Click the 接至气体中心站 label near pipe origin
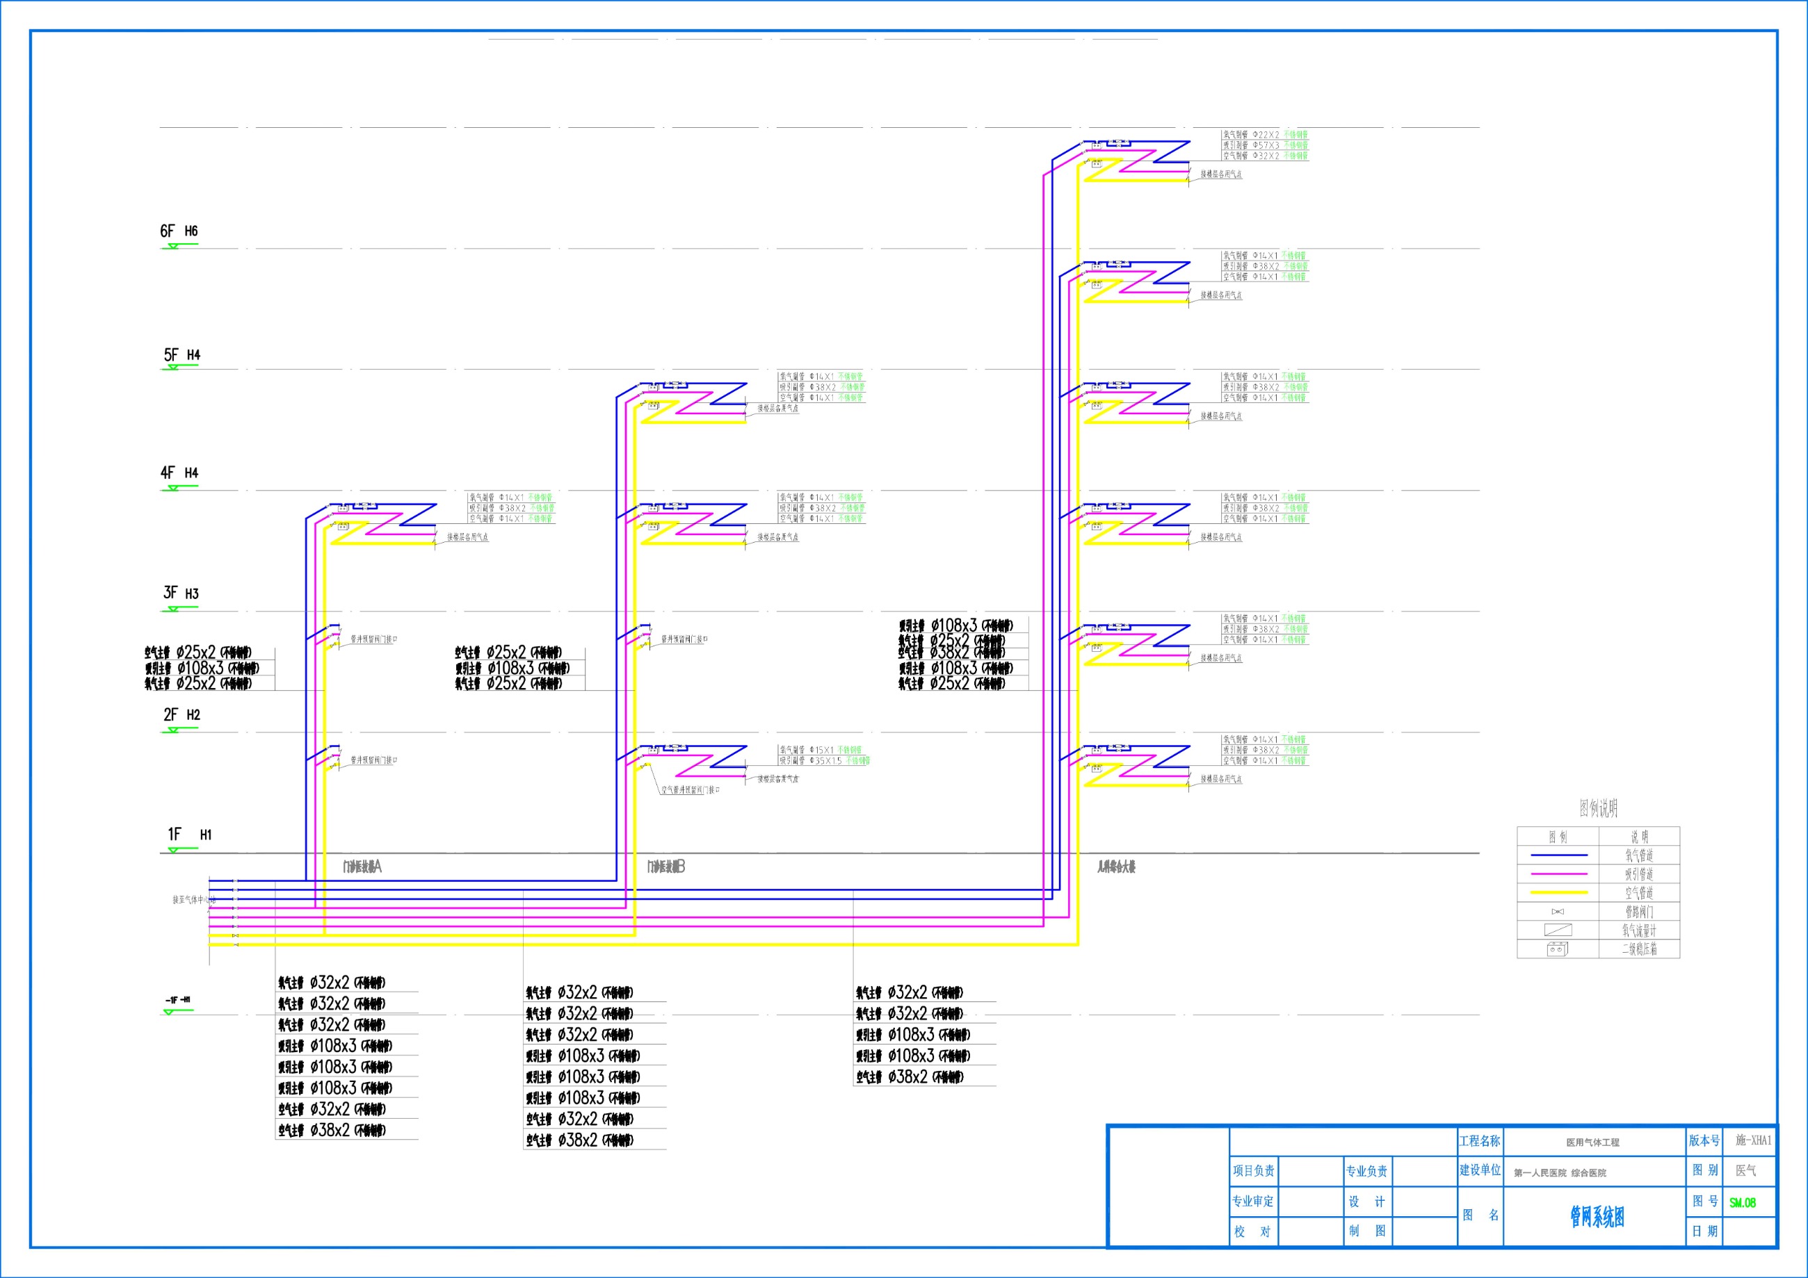Image resolution: width=1808 pixels, height=1278 pixels. click(x=193, y=899)
